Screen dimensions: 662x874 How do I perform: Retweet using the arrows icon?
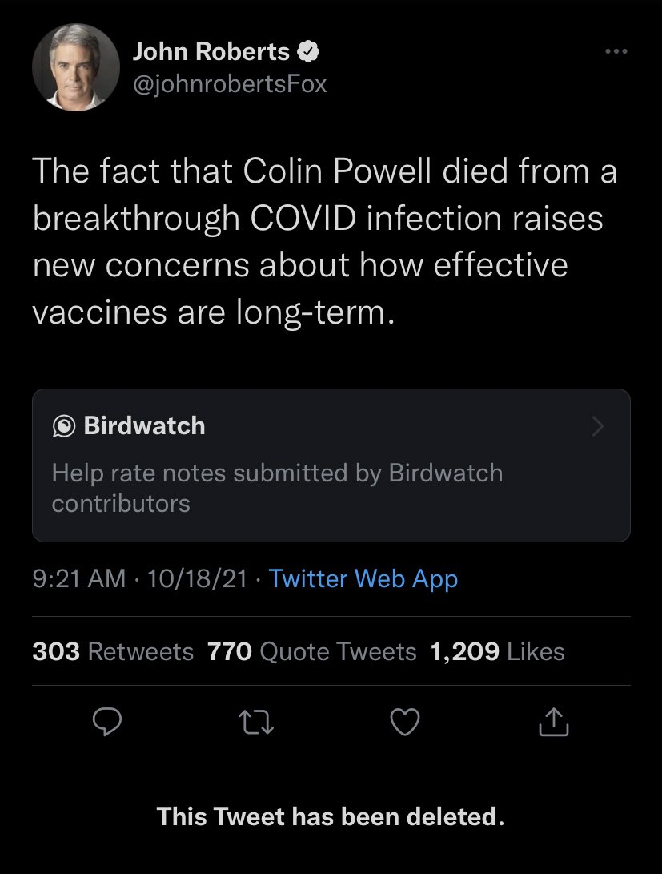point(255,723)
